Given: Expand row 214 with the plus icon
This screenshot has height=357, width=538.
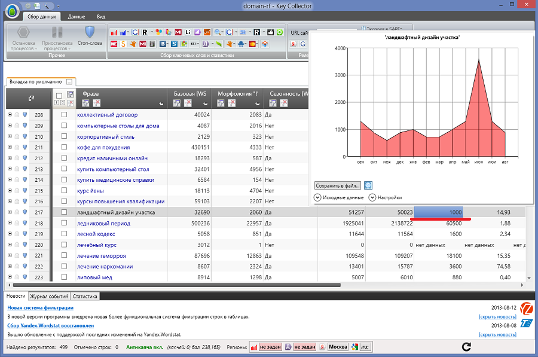Looking at the screenshot, I should 10,179.
